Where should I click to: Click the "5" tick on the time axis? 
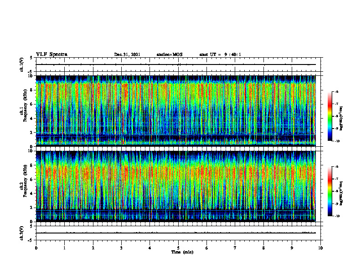178,248
